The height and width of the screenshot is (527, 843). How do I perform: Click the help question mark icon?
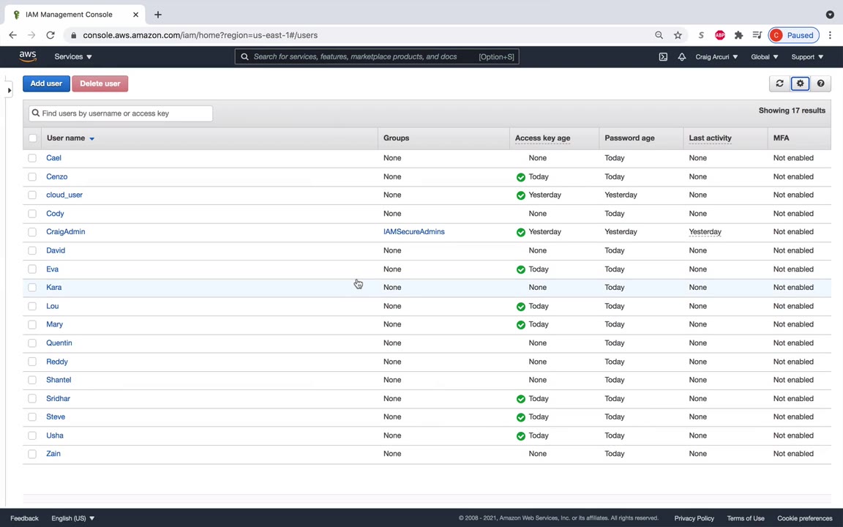point(820,83)
